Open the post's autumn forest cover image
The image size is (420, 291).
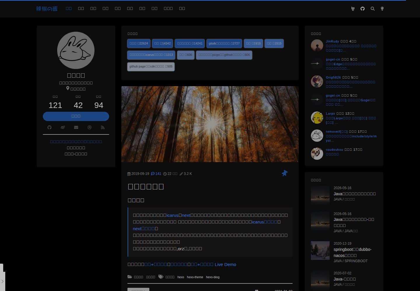click(210, 124)
